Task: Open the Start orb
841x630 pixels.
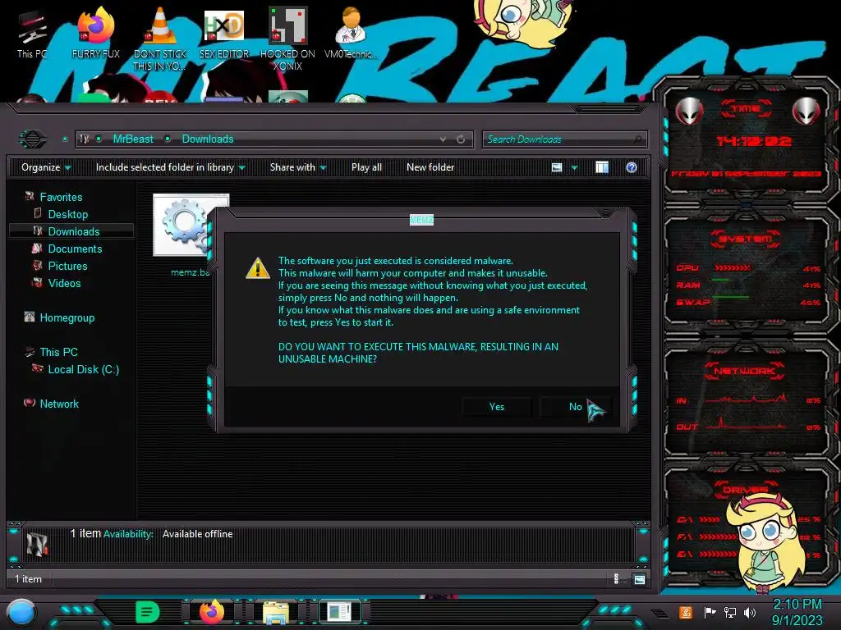Action: point(21,613)
